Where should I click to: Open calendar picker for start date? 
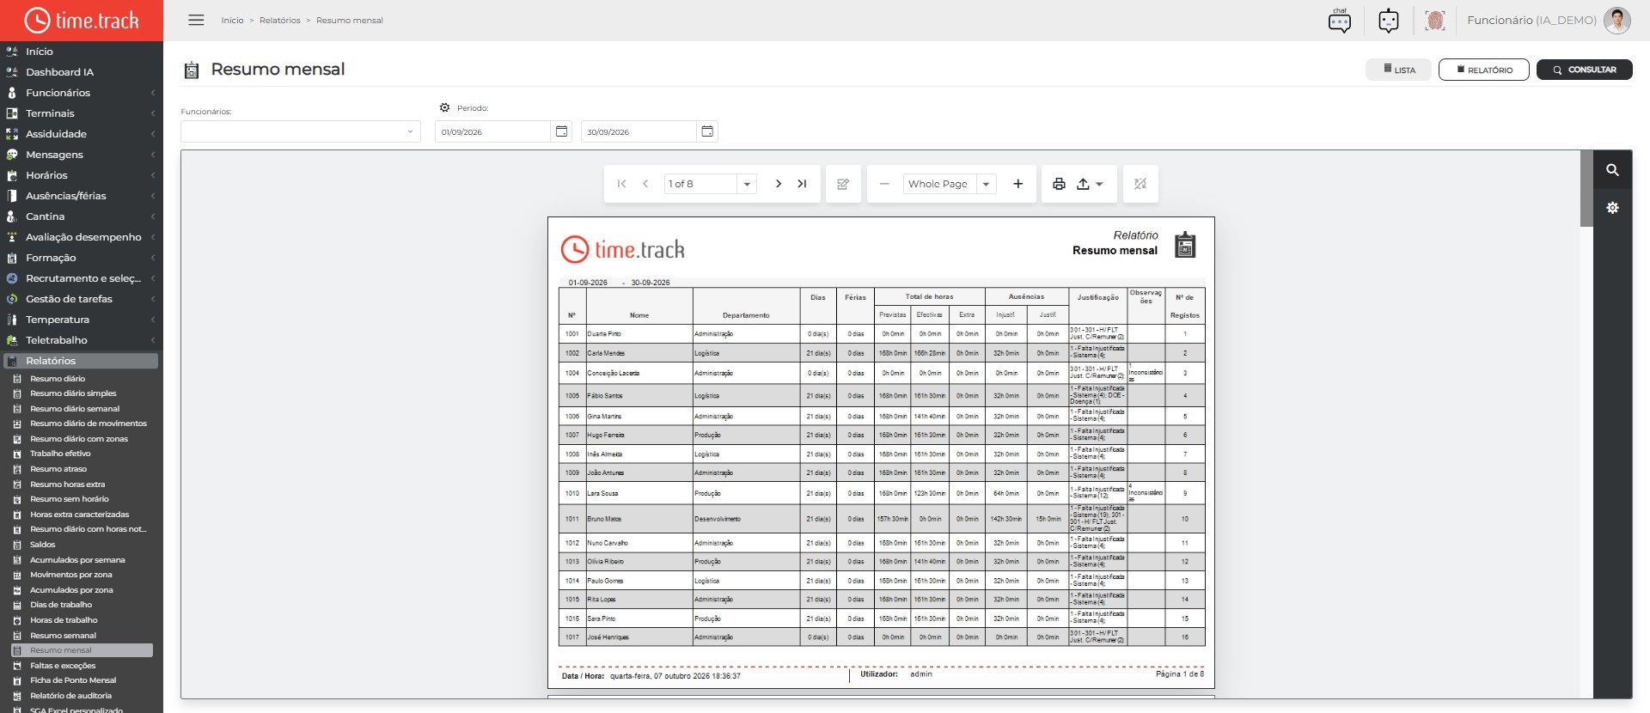click(x=561, y=131)
